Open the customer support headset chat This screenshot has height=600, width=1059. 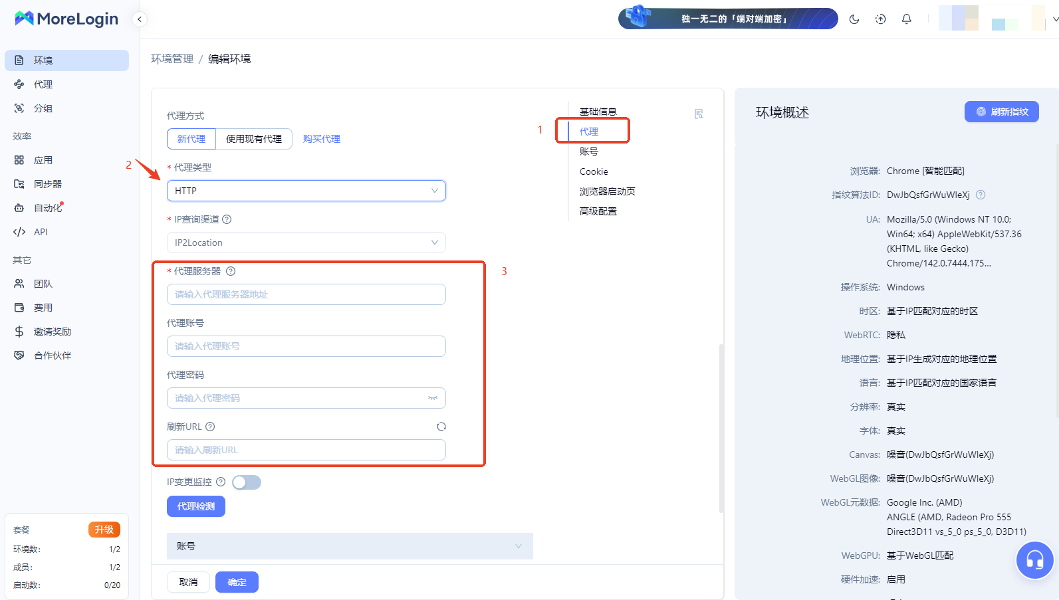click(1034, 560)
